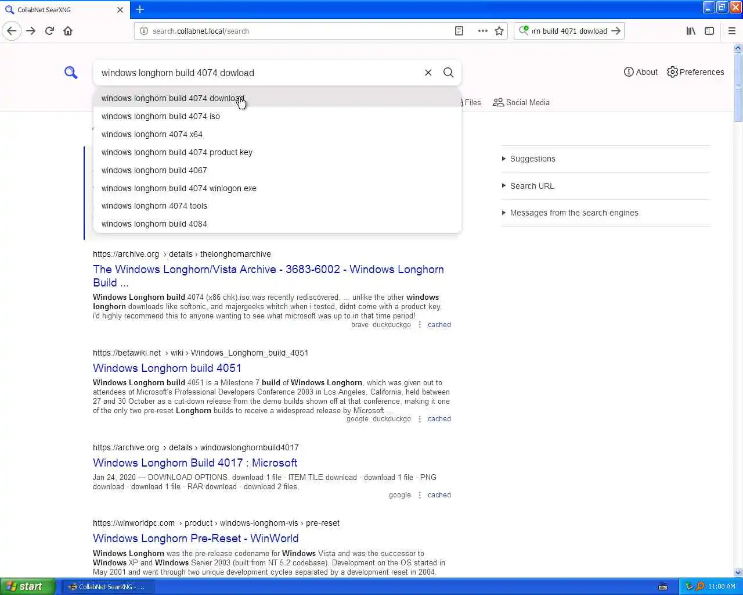Open a new tab with plus button
Viewport: 743px width, 595px height.
pos(140,9)
